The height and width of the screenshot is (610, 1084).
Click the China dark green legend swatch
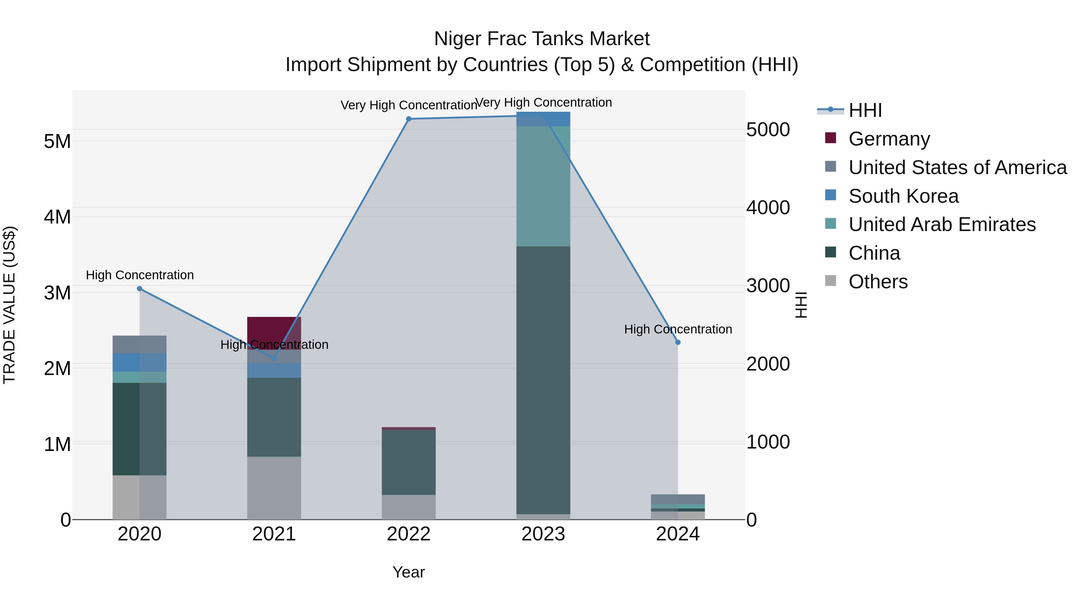point(831,252)
